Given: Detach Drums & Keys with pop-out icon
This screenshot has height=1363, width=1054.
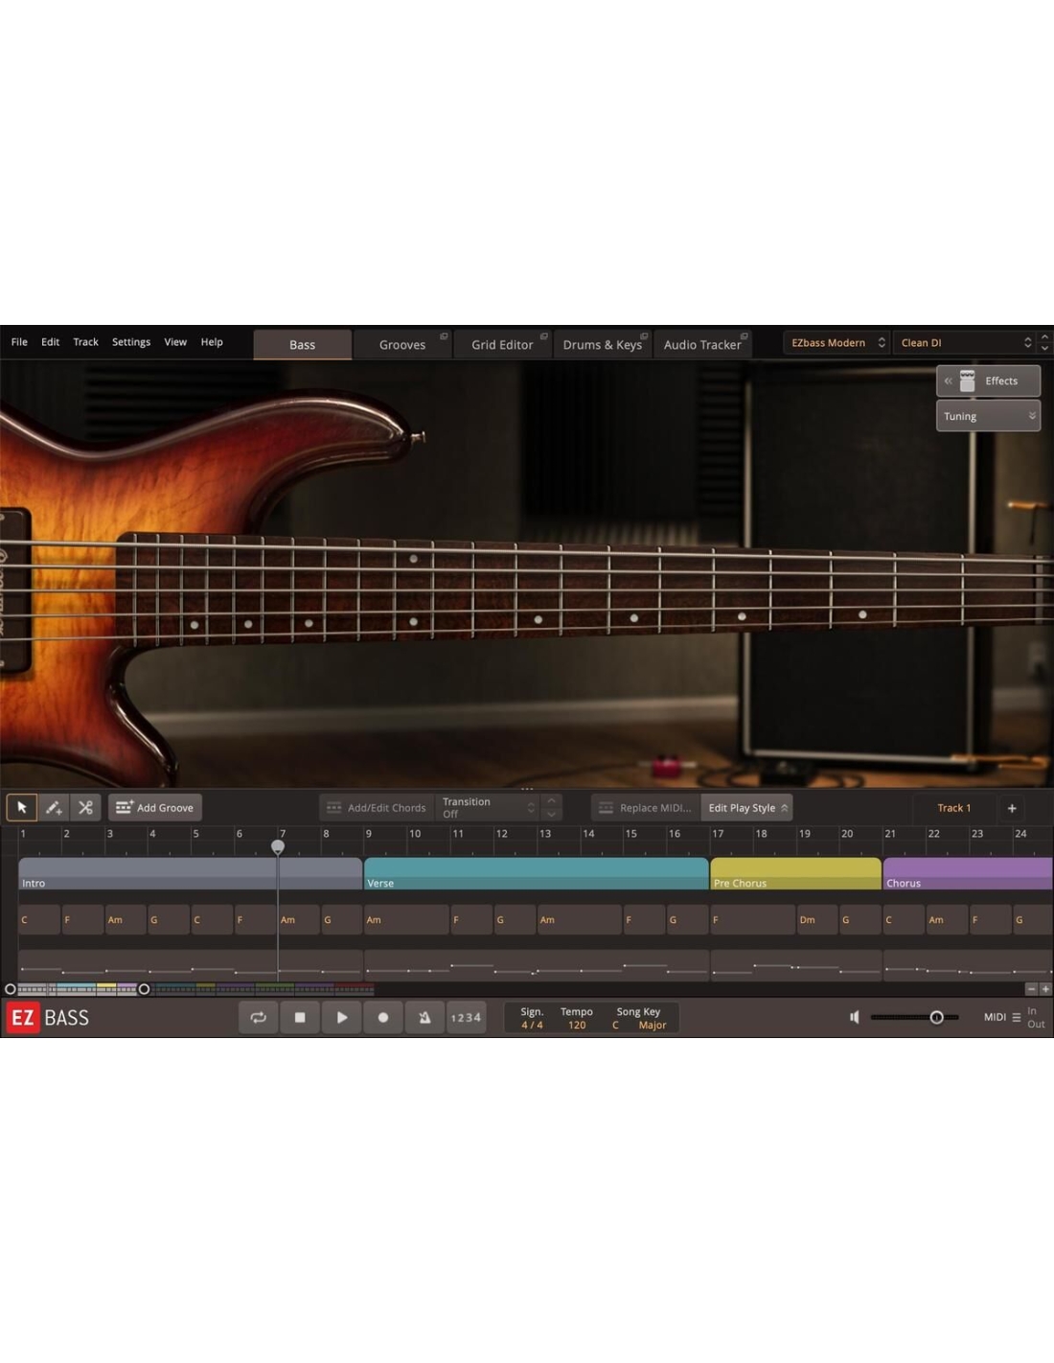Looking at the screenshot, I should 644,336.
